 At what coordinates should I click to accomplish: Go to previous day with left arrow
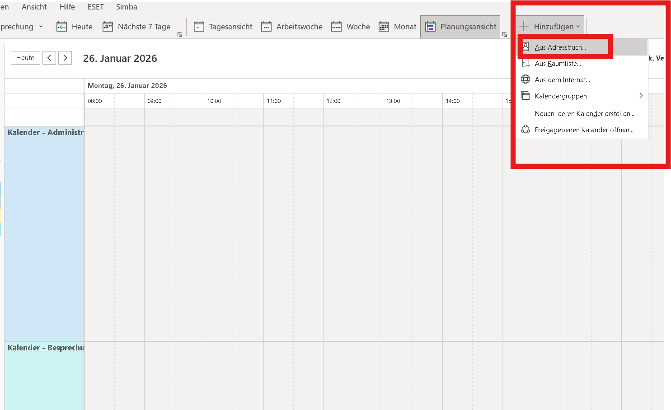point(49,58)
